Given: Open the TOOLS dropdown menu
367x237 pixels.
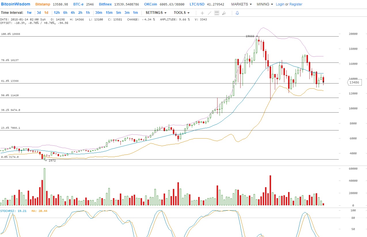Looking at the screenshot, I should click(181, 13).
